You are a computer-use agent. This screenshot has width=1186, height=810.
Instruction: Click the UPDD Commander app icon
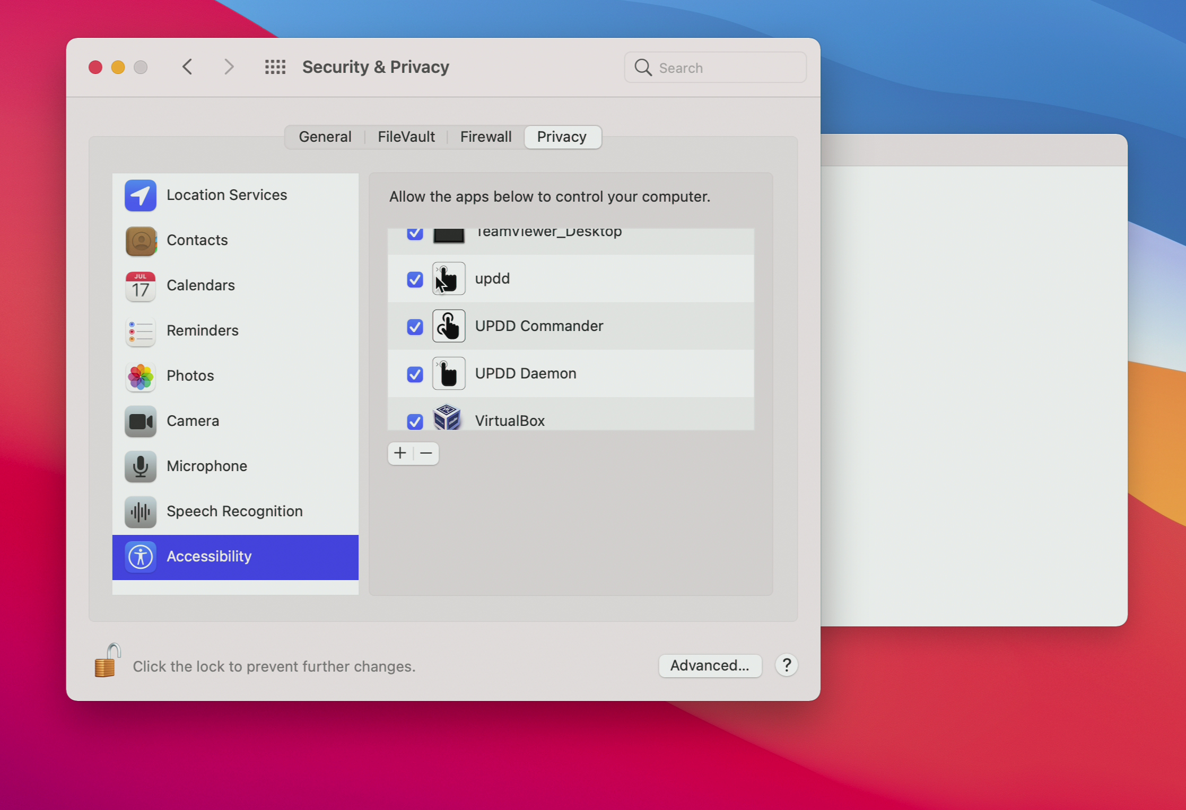point(448,326)
